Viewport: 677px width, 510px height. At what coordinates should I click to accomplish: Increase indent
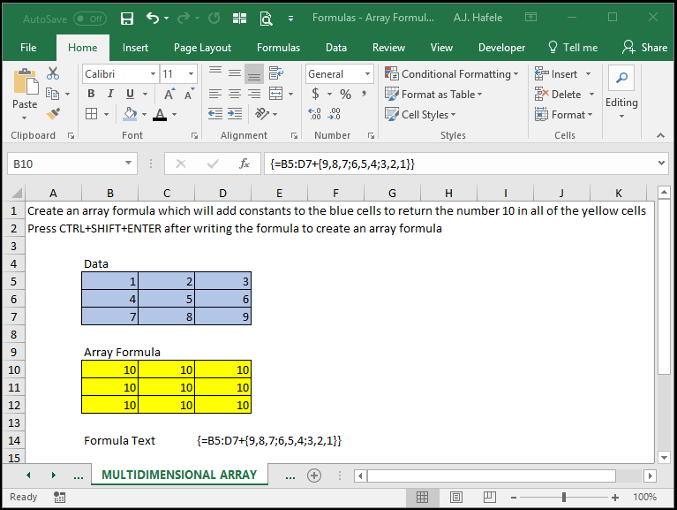[x=235, y=114]
